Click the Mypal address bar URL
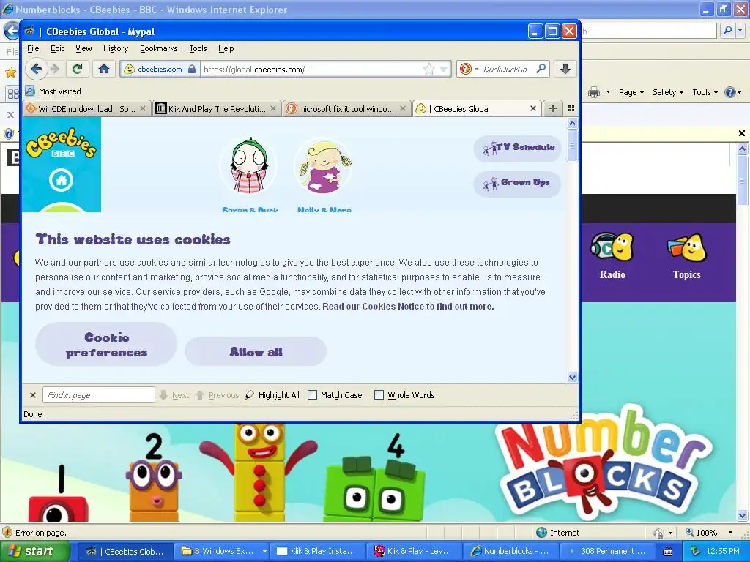The width and height of the screenshot is (750, 562). 311,70
